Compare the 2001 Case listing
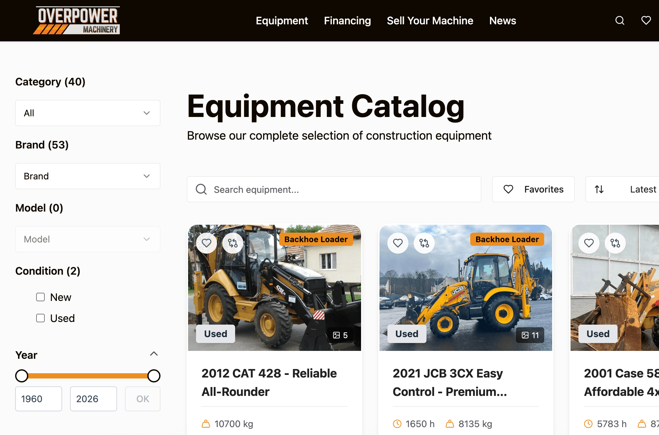The image size is (659, 435). pyautogui.click(x=615, y=243)
